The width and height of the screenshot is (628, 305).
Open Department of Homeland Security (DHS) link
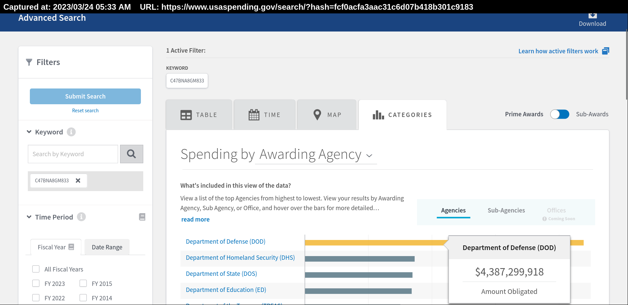(240, 258)
